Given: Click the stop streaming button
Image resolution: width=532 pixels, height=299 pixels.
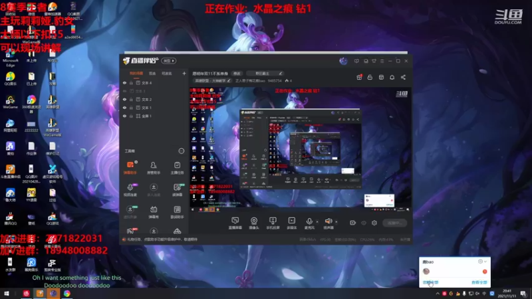Looking at the screenshot, I should 395,223.
